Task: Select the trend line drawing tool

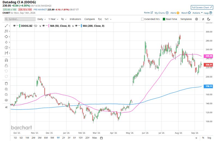Action: (x=6, y=26)
